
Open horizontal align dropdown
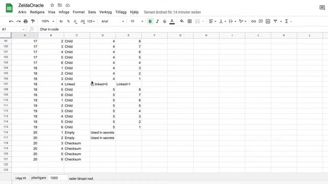[213, 21]
